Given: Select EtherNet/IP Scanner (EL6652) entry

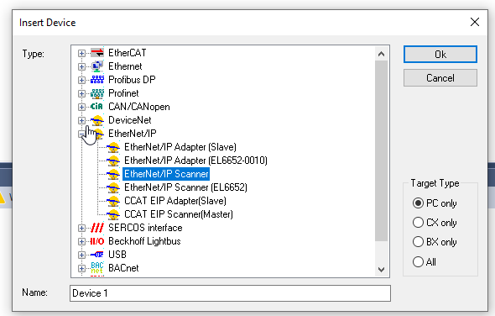Looking at the screenshot, I should coord(185,187).
